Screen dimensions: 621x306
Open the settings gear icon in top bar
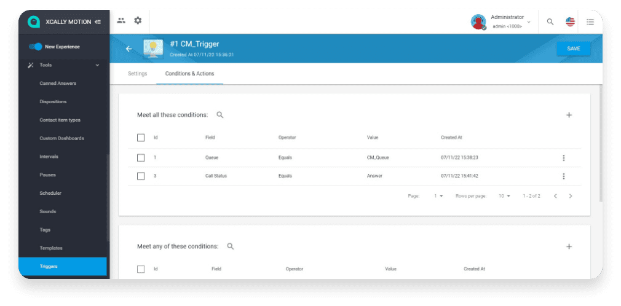pyautogui.click(x=138, y=21)
